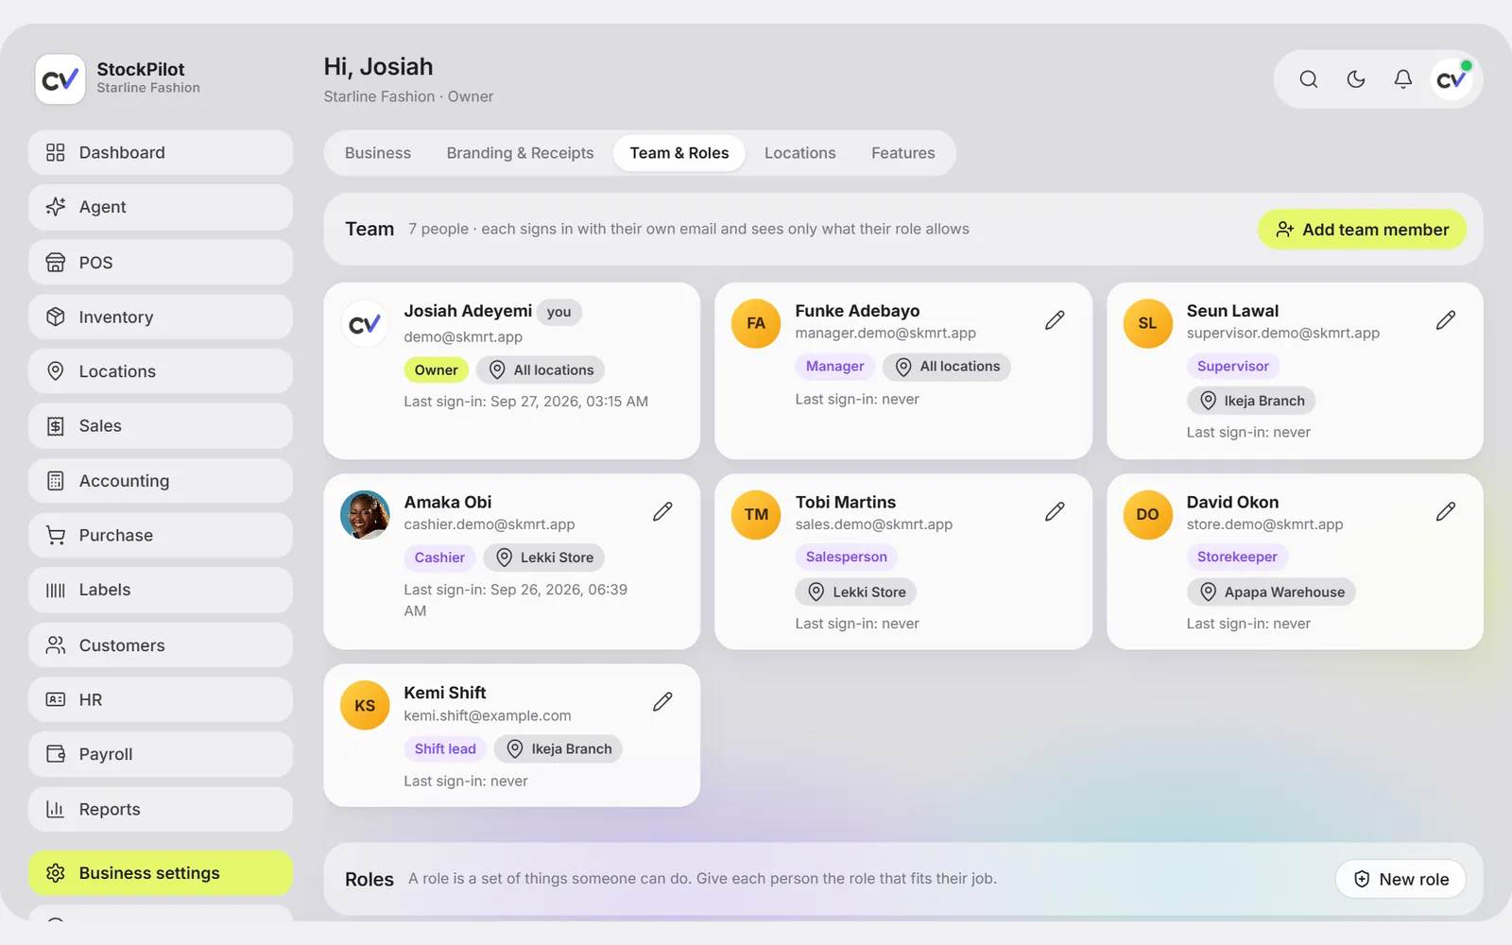The height and width of the screenshot is (945, 1512).
Task: Create a New role
Action: [1400, 879]
